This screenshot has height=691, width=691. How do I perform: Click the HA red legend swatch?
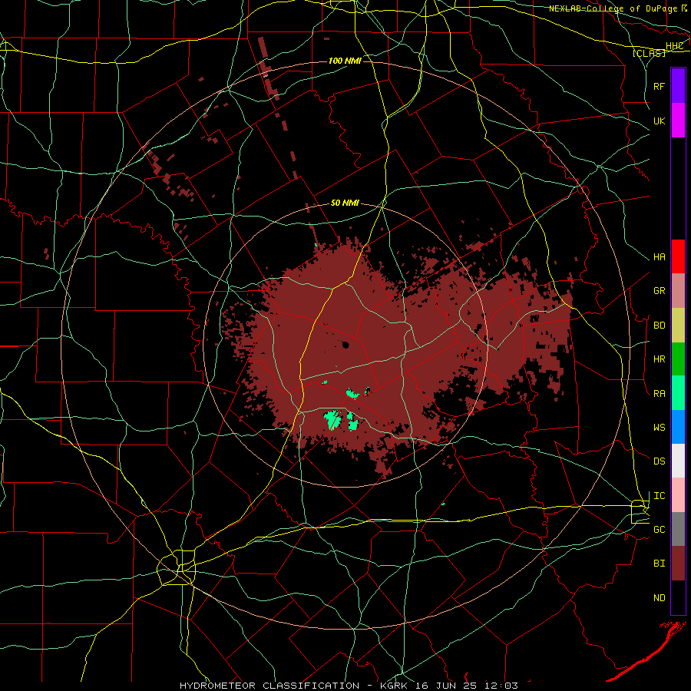click(678, 256)
